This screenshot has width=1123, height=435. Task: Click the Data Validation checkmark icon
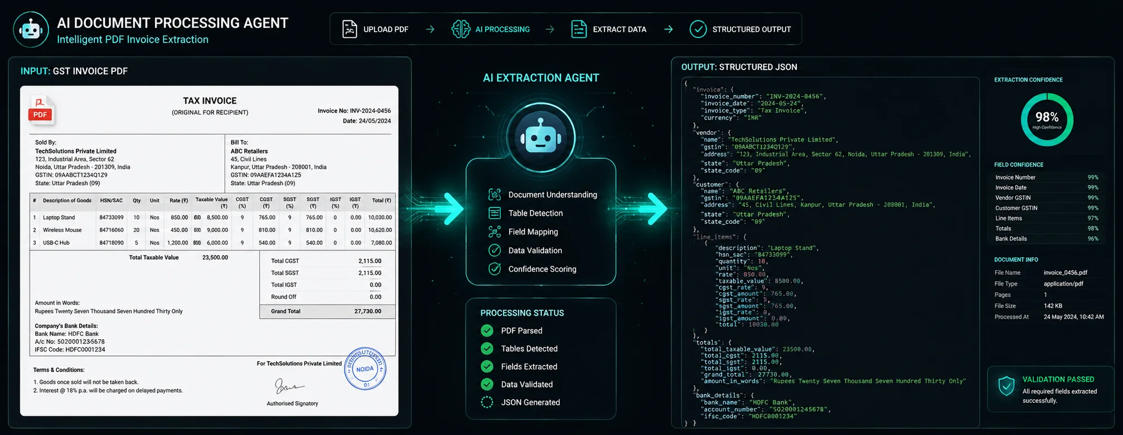point(495,250)
